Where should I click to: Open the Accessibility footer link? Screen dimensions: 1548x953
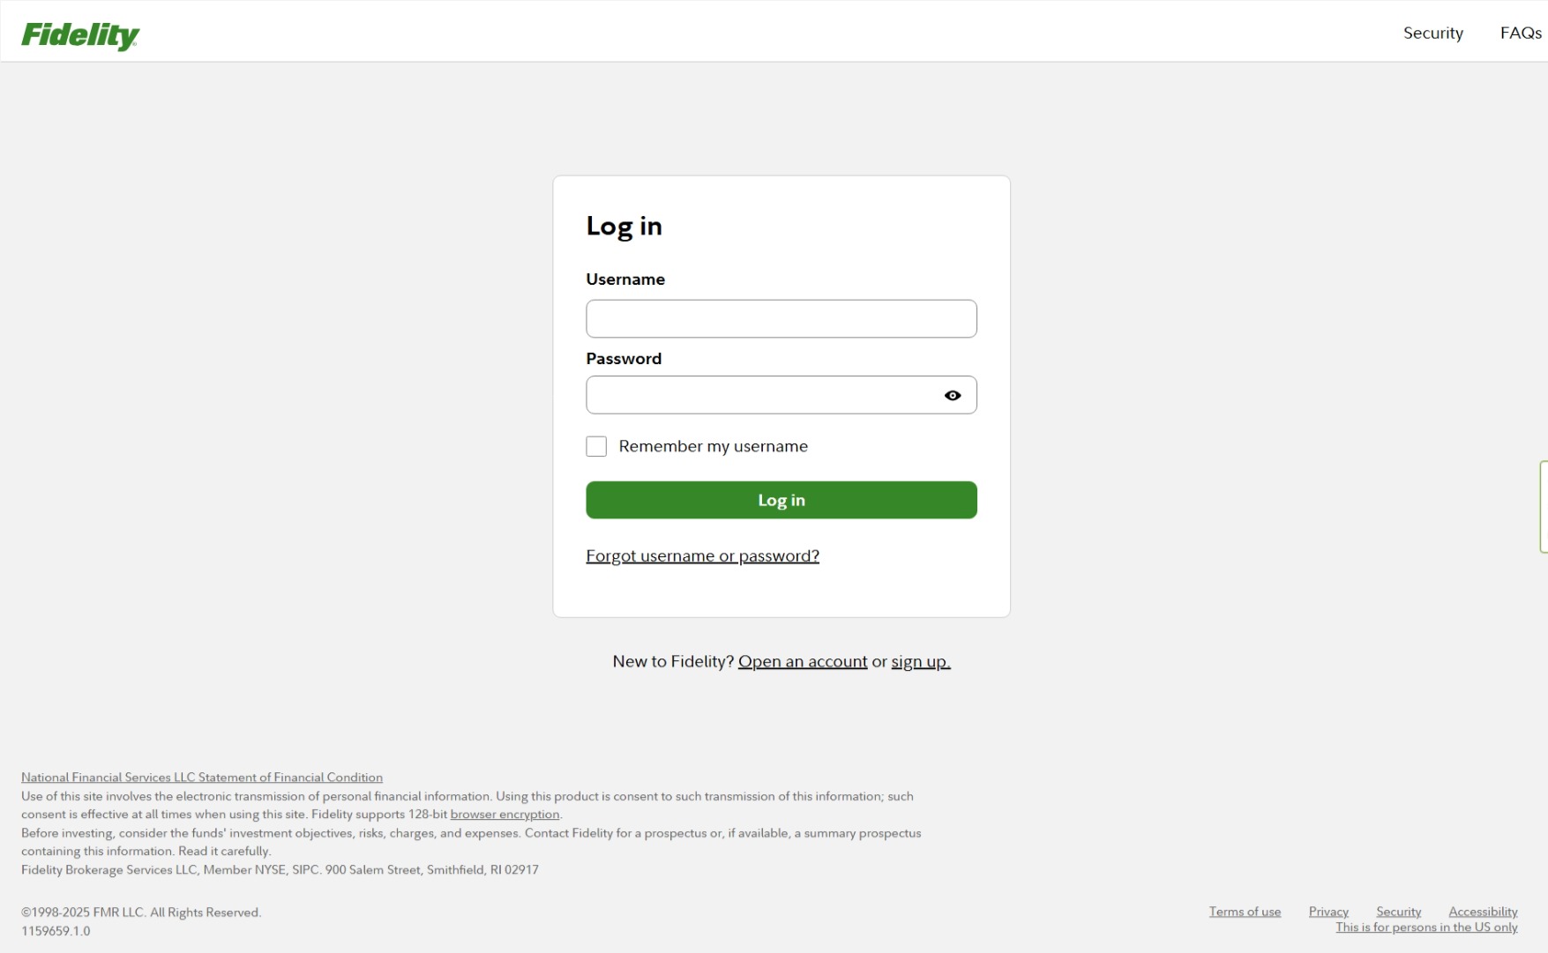[1483, 912]
